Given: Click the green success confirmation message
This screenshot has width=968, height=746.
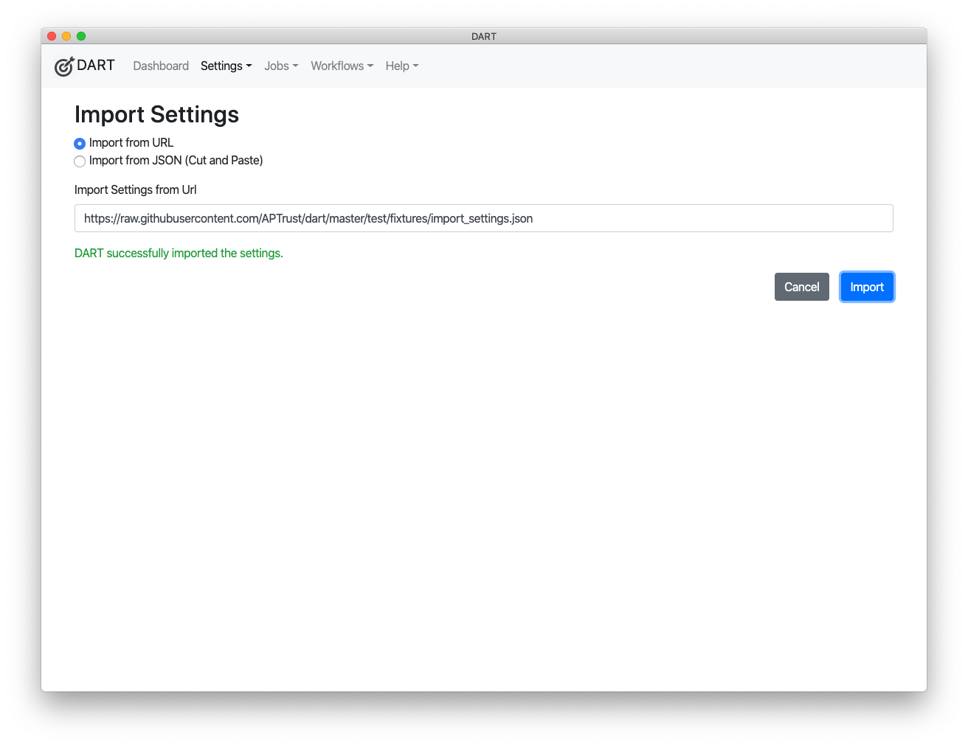Looking at the screenshot, I should pyautogui.click(x=178, y=253).
